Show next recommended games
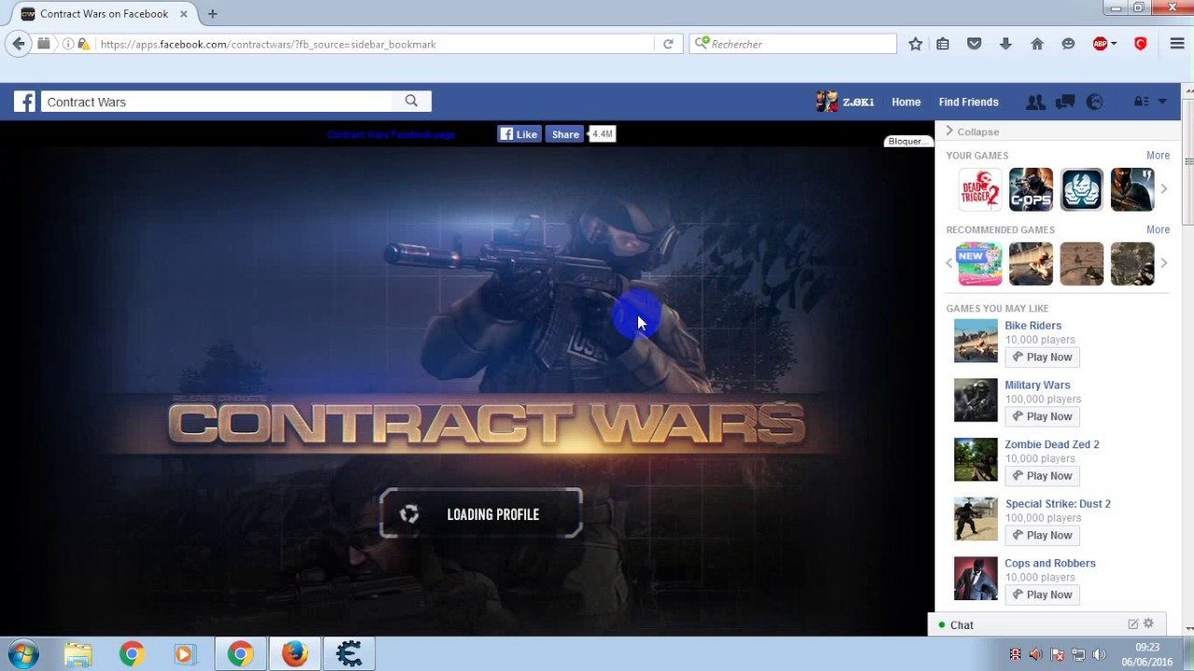Image resolution: width=1194 pixels, height=671 pixels. click(1163, 264)
